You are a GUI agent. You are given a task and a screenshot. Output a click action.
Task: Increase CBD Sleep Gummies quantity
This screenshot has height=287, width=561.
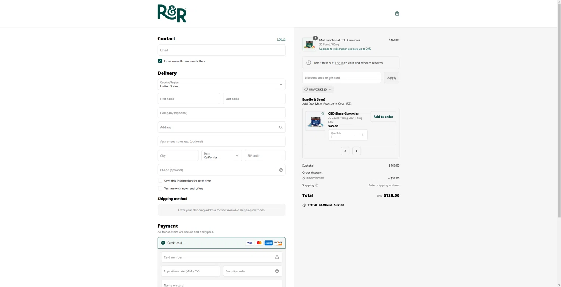pos(363,135)
